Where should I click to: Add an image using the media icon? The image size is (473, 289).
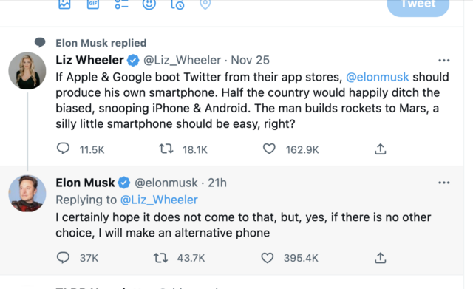point(64,4)
